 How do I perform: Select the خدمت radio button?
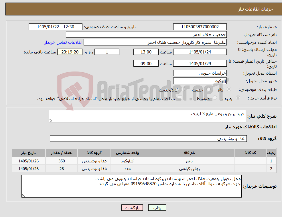coord(208,89)
